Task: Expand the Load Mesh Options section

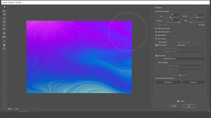Action: tap(156, 32)
